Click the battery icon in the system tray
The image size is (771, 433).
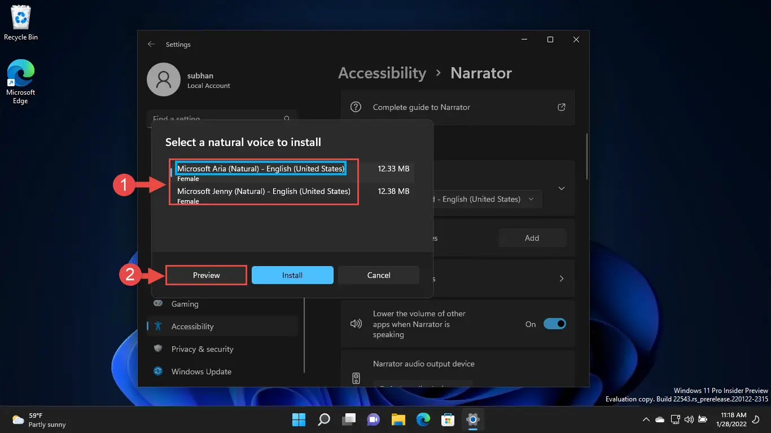coord(703,419)
